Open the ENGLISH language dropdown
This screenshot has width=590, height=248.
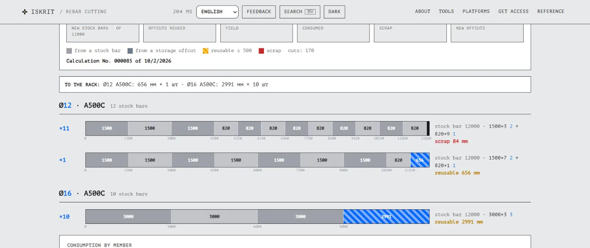(x=217, y=12)
